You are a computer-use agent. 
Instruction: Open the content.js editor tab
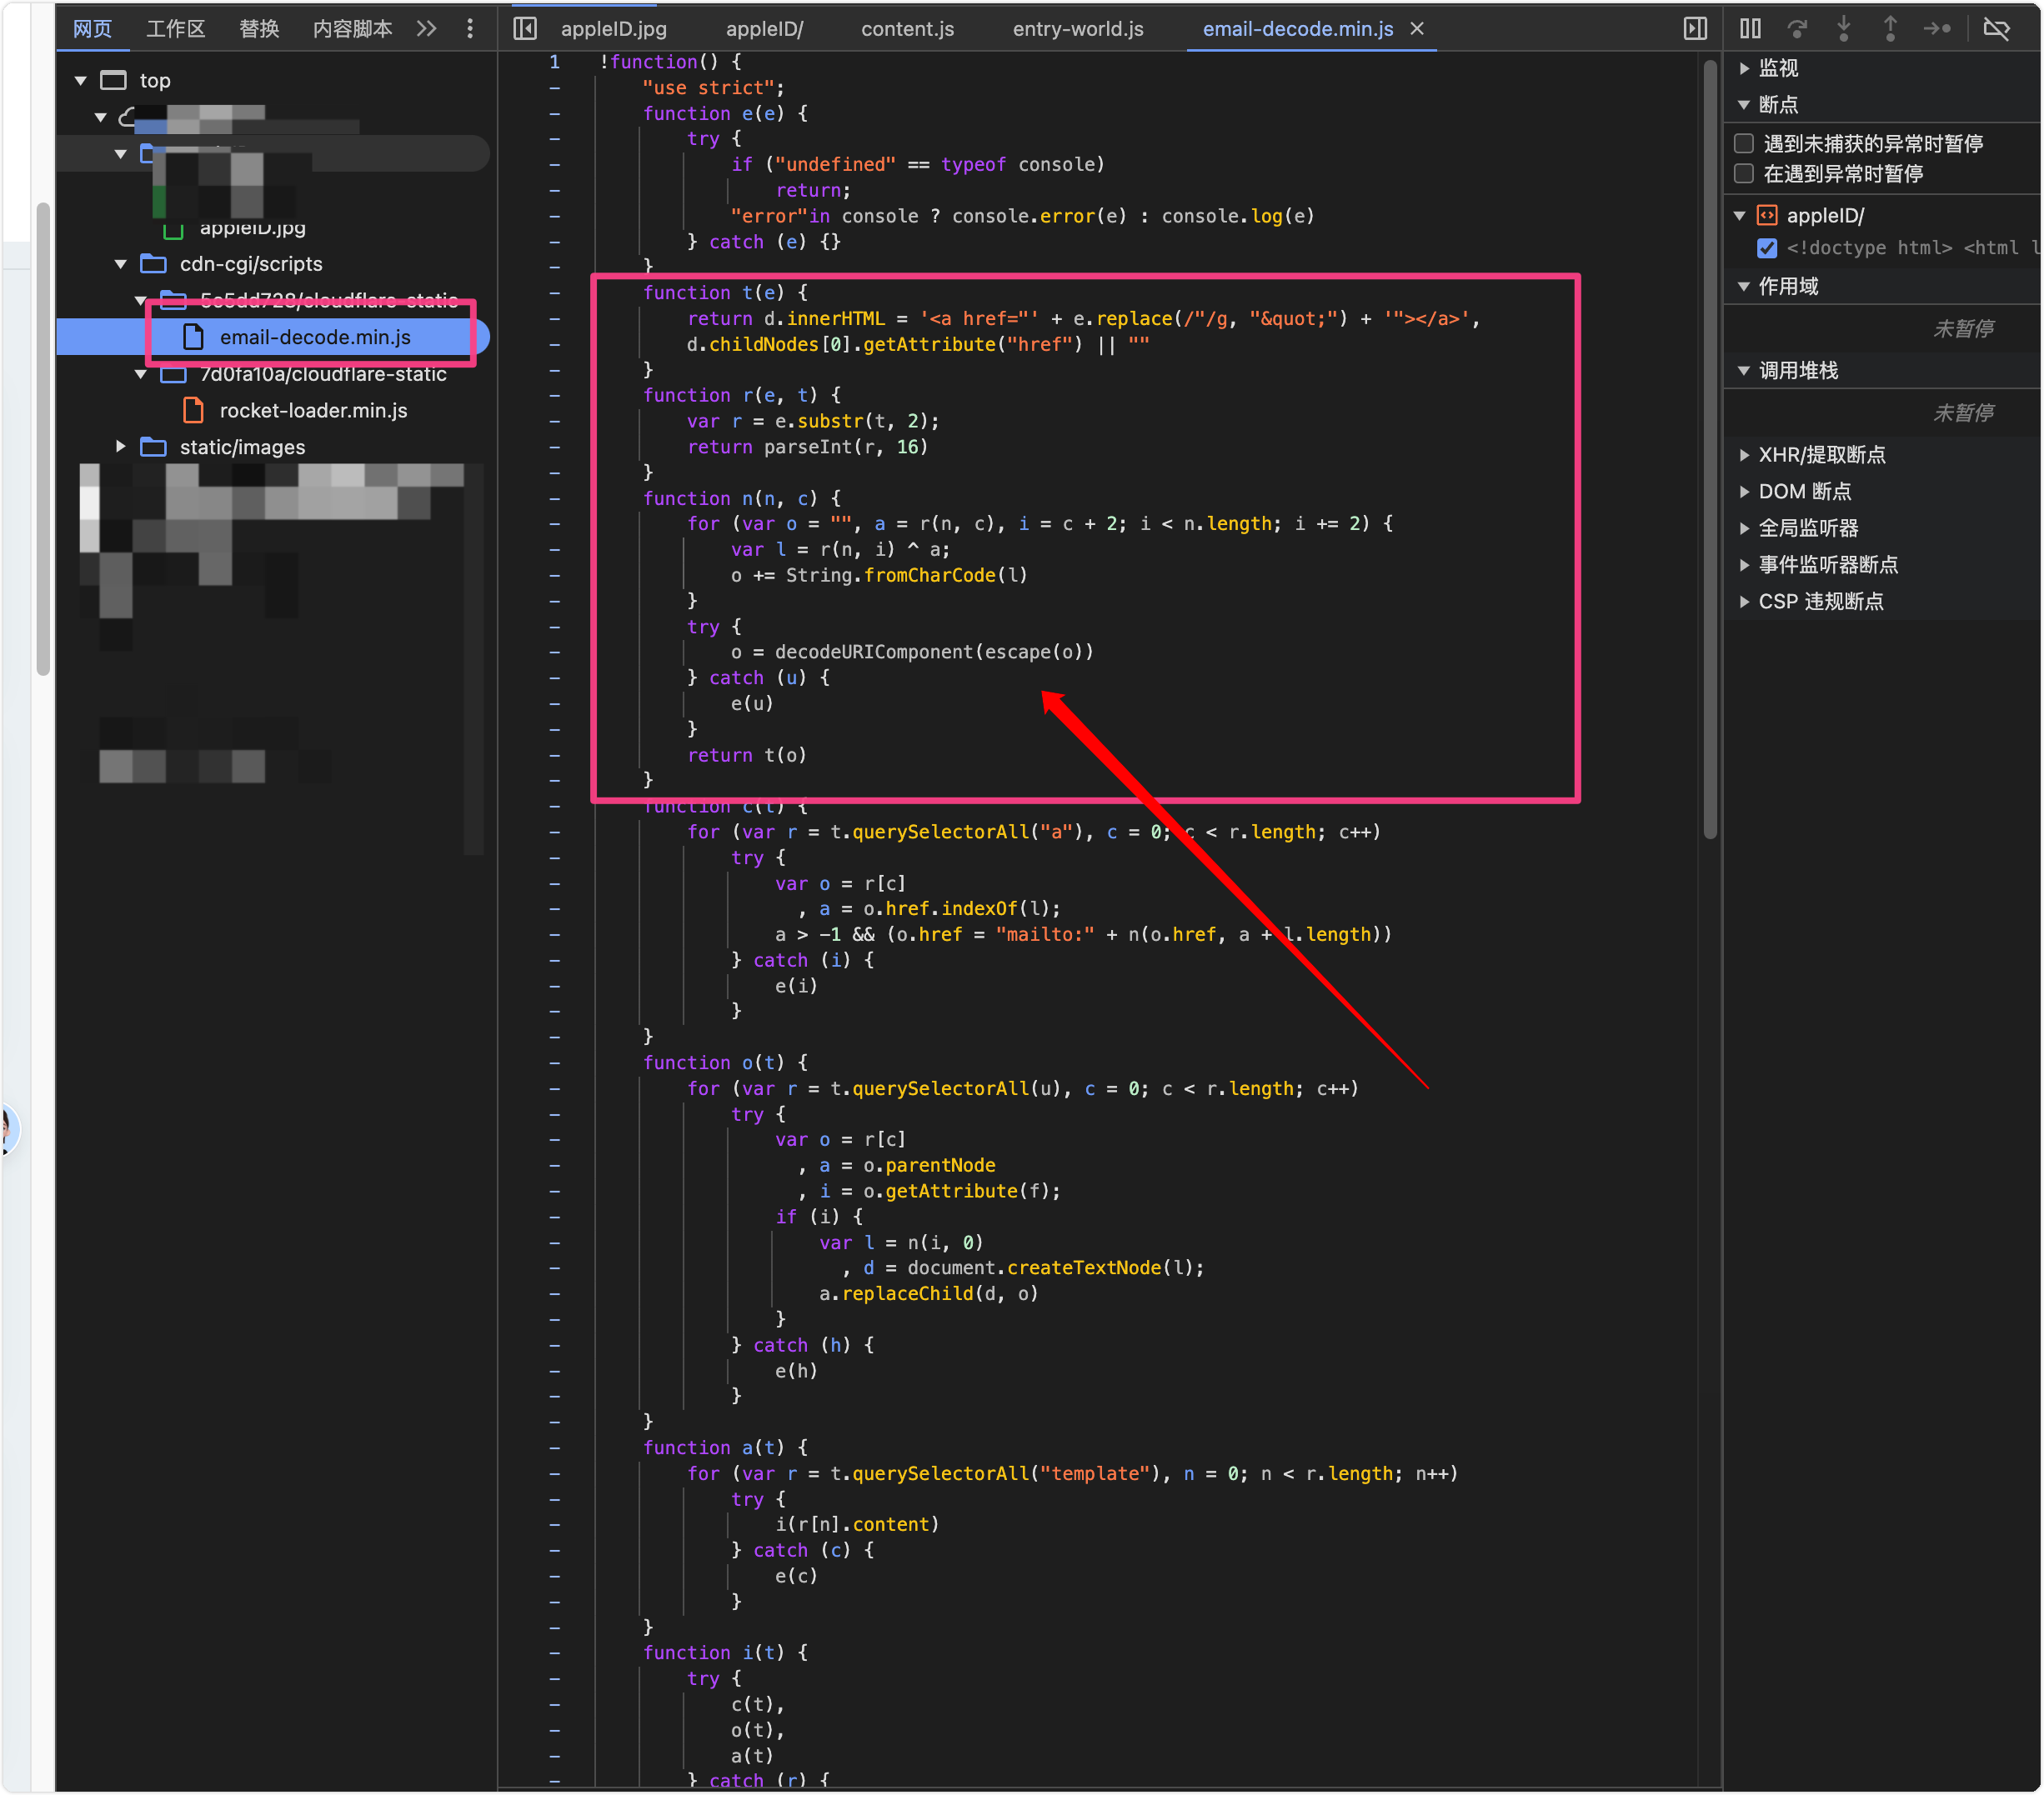[x=908, y=29]
